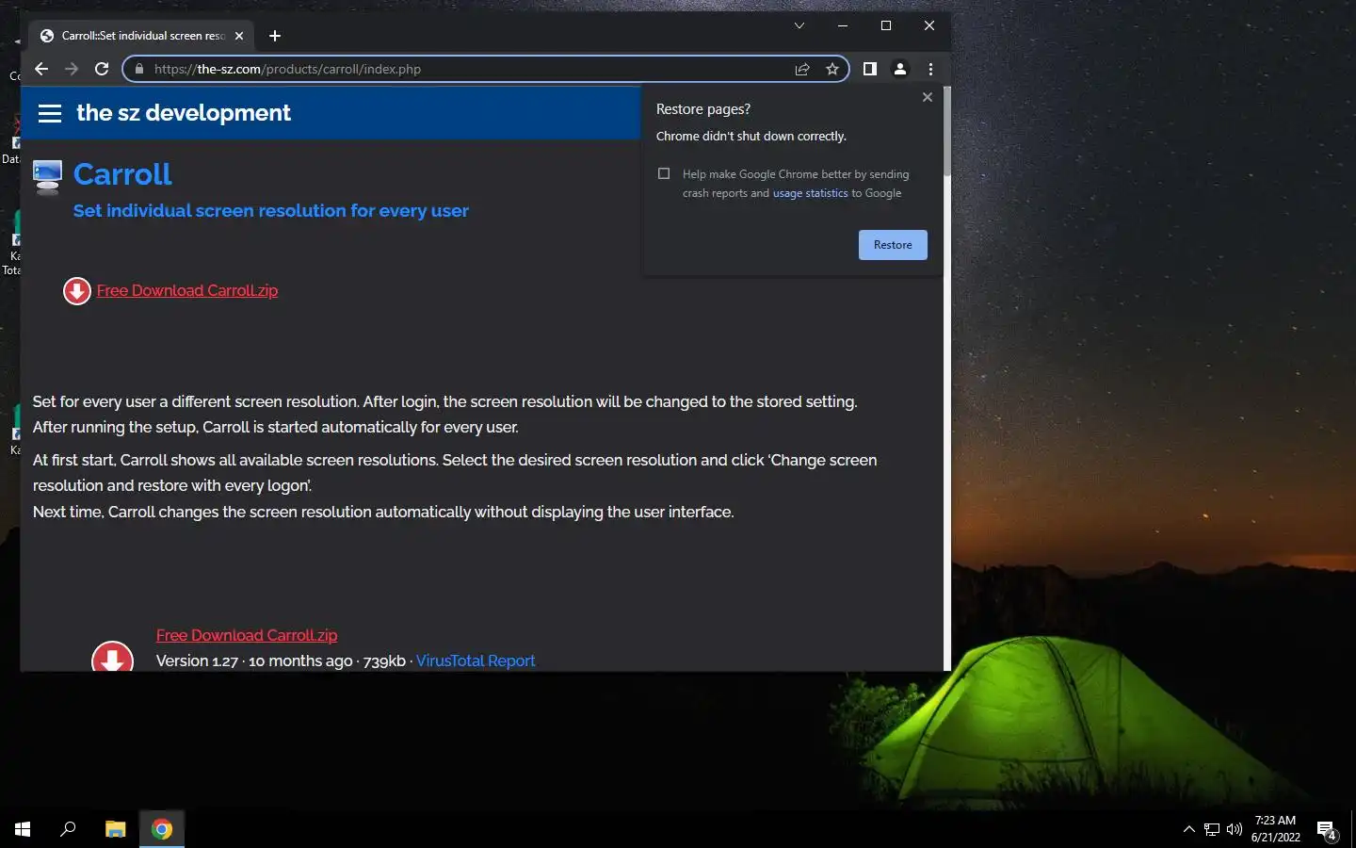The height and width of the screenshot is (848, 1356).
Task: Click the browser forward arrow
Action: (72, 69)
